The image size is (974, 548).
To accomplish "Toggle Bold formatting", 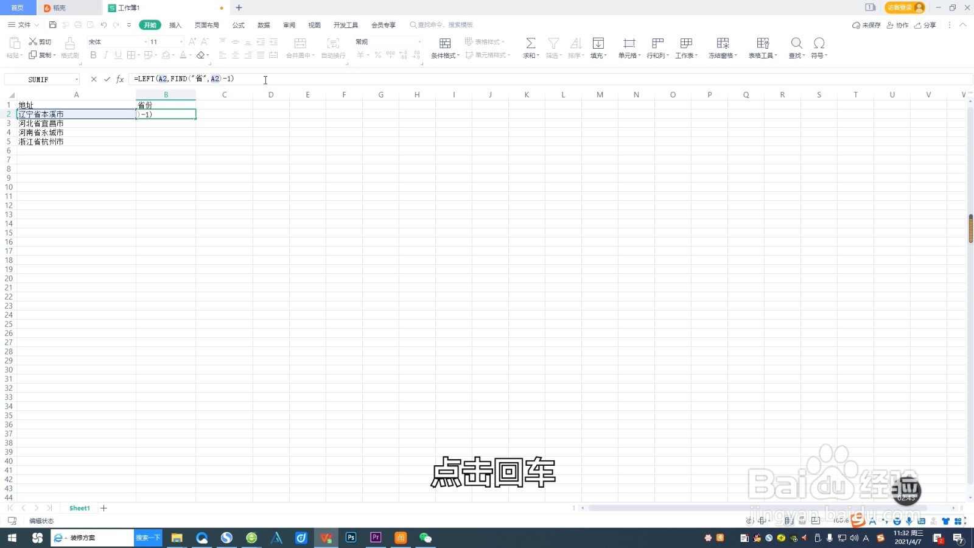I will 93,55.
